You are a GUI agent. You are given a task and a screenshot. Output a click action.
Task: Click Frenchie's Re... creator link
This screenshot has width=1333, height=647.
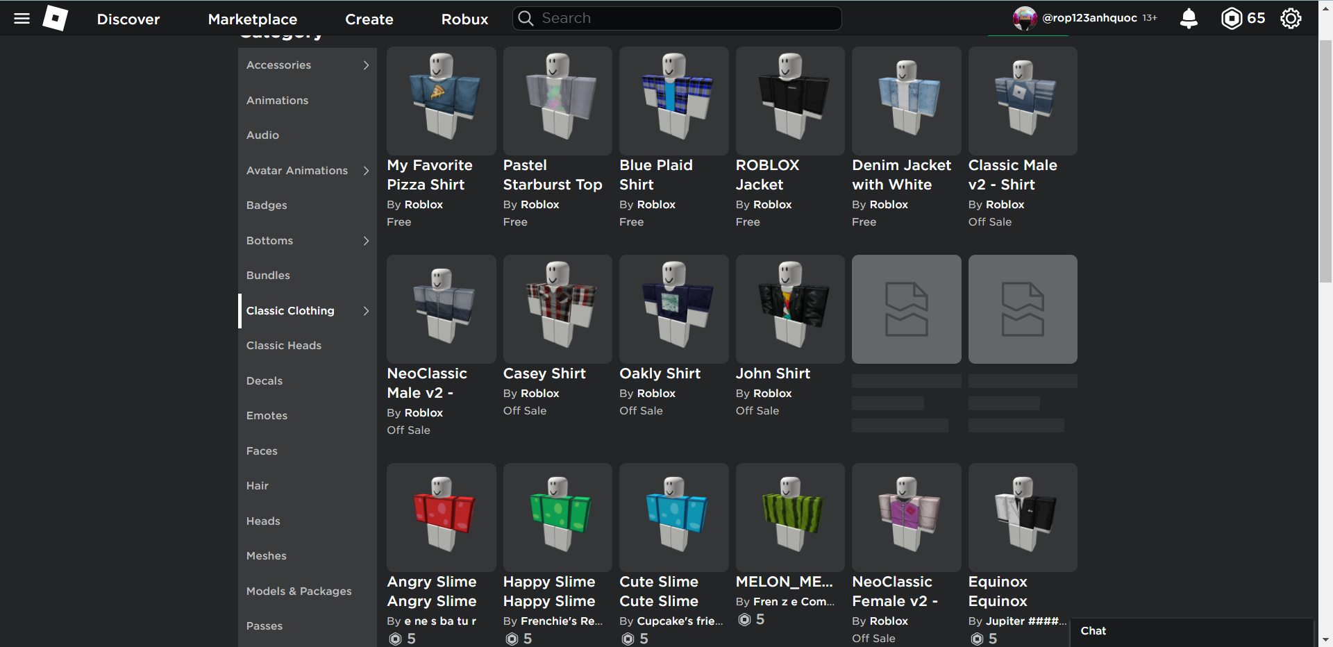tap(562, 621)
